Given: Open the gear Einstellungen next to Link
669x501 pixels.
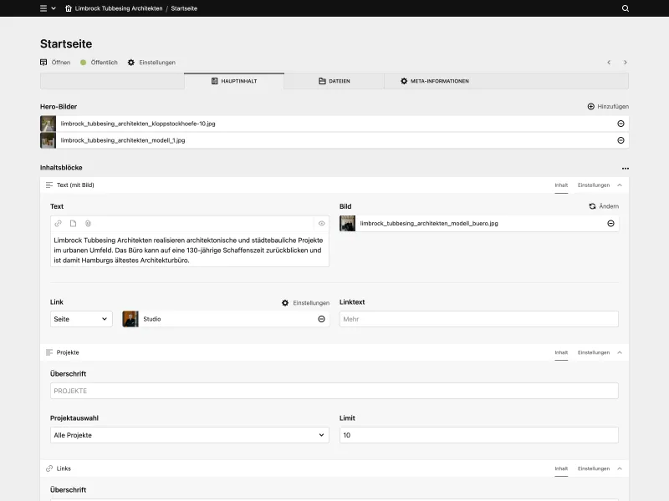Looking at the screenshot, I should click(285, 301).
